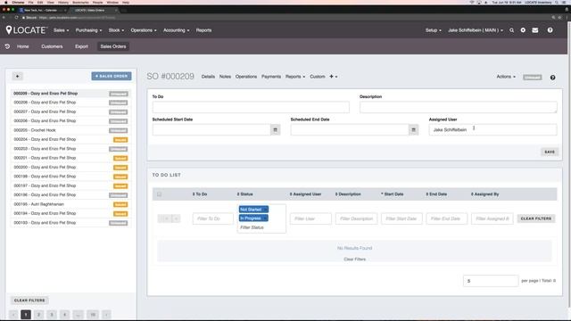Click the collapse arrow button in sidebar
571x321 pixels.
[18, 76]
